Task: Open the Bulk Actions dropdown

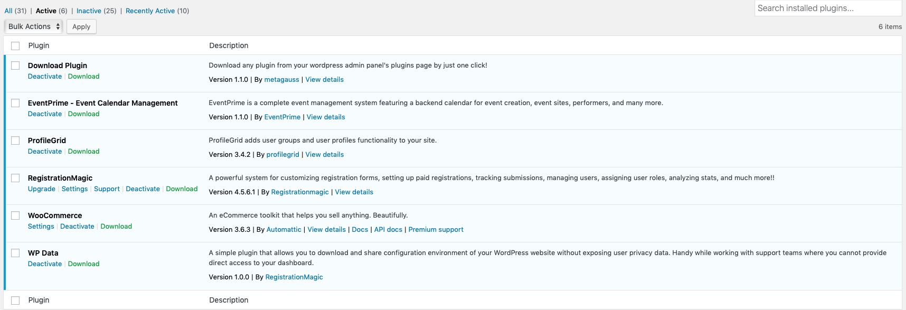Action: (x=34, y=26)
